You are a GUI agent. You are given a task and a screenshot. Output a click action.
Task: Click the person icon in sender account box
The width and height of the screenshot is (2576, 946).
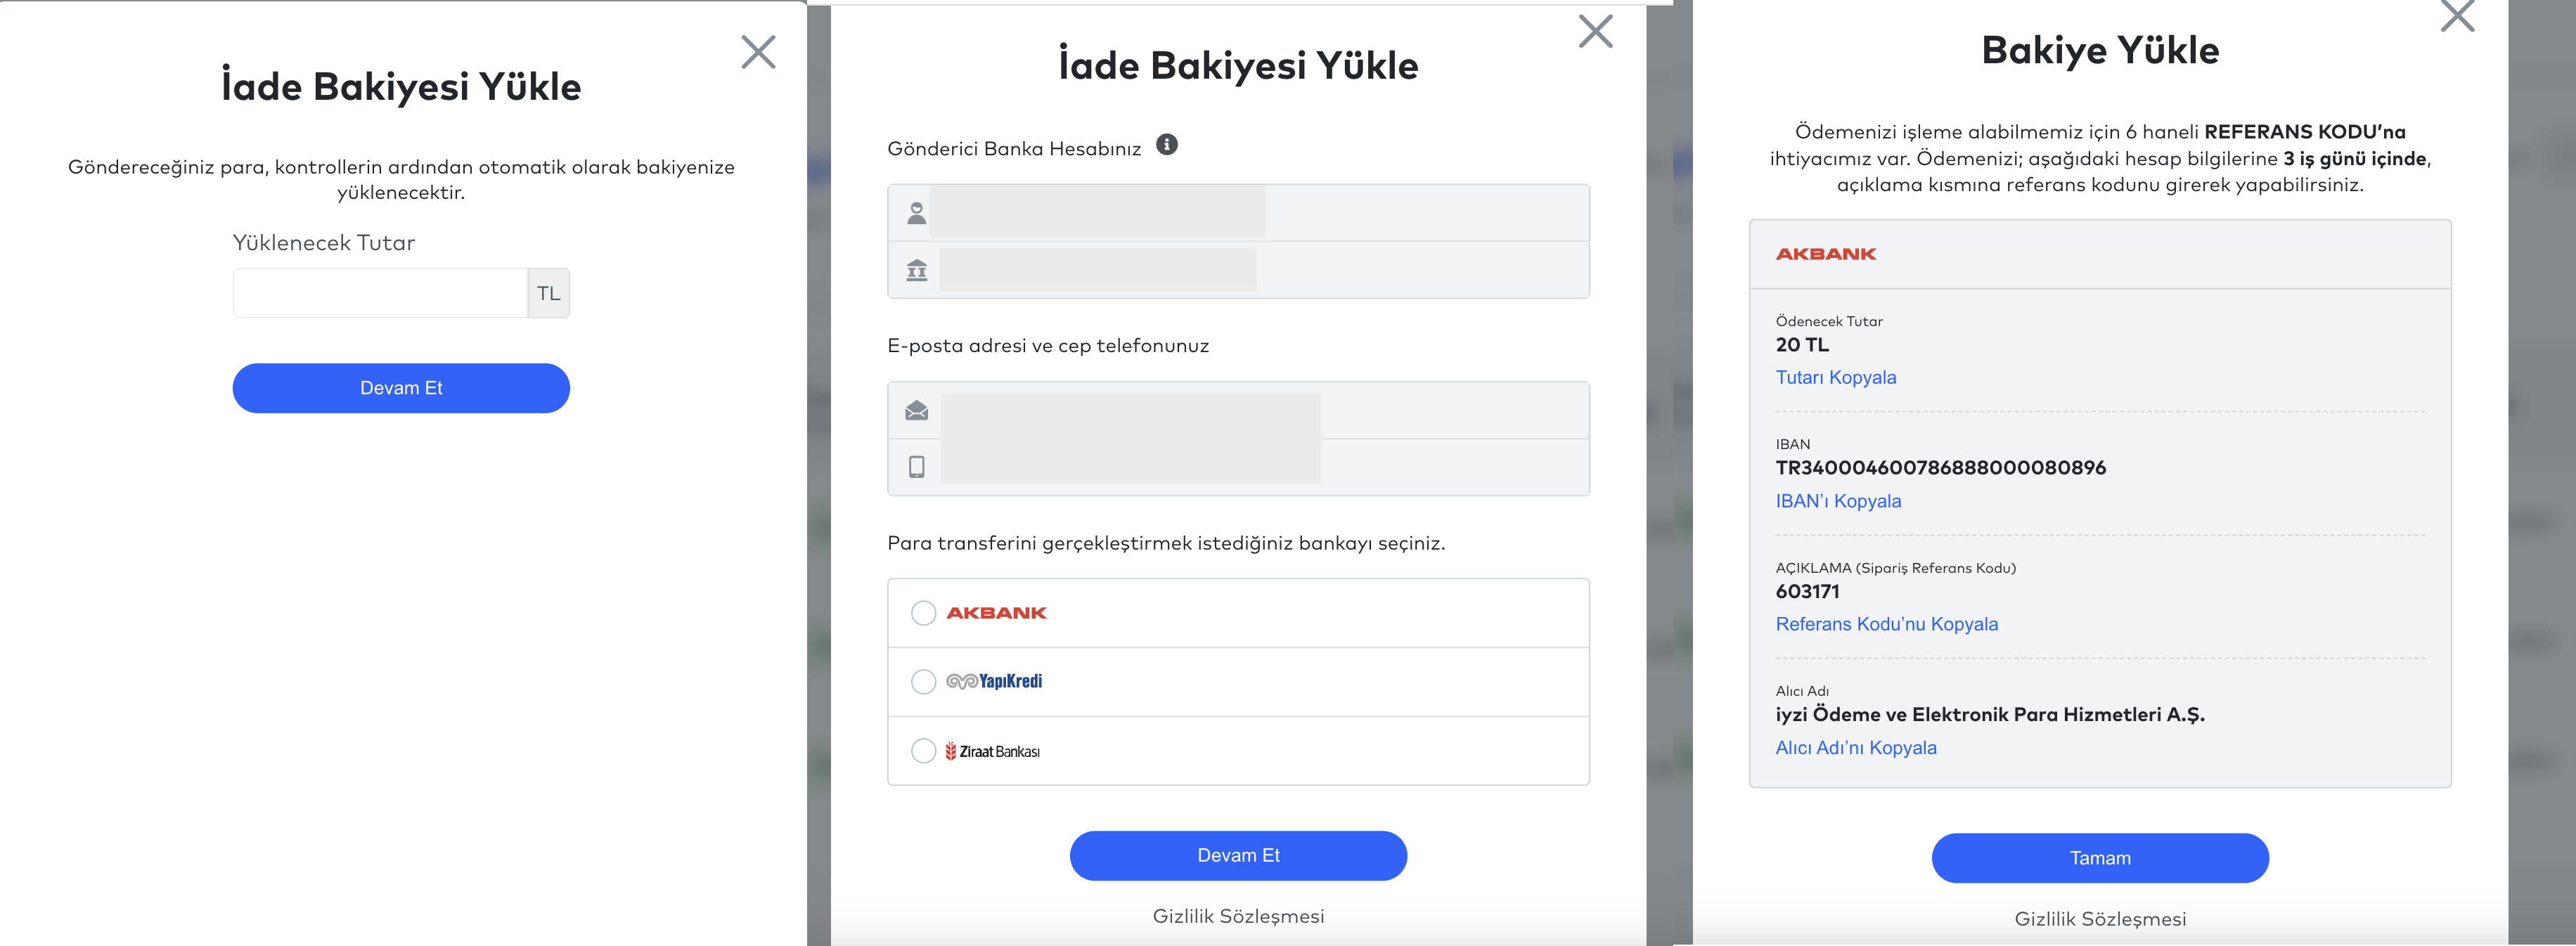[916, 213]
